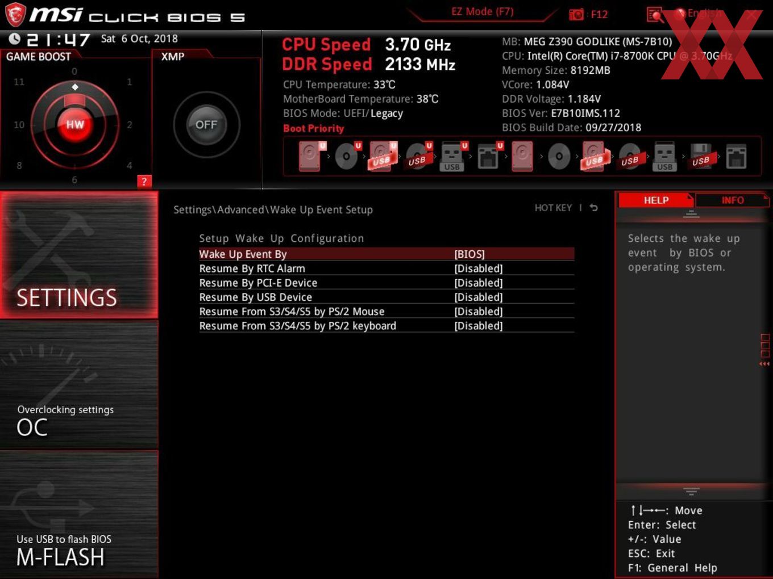
Task: Open M-FLASH to flash BIOS
Action: tap(79, 514)
